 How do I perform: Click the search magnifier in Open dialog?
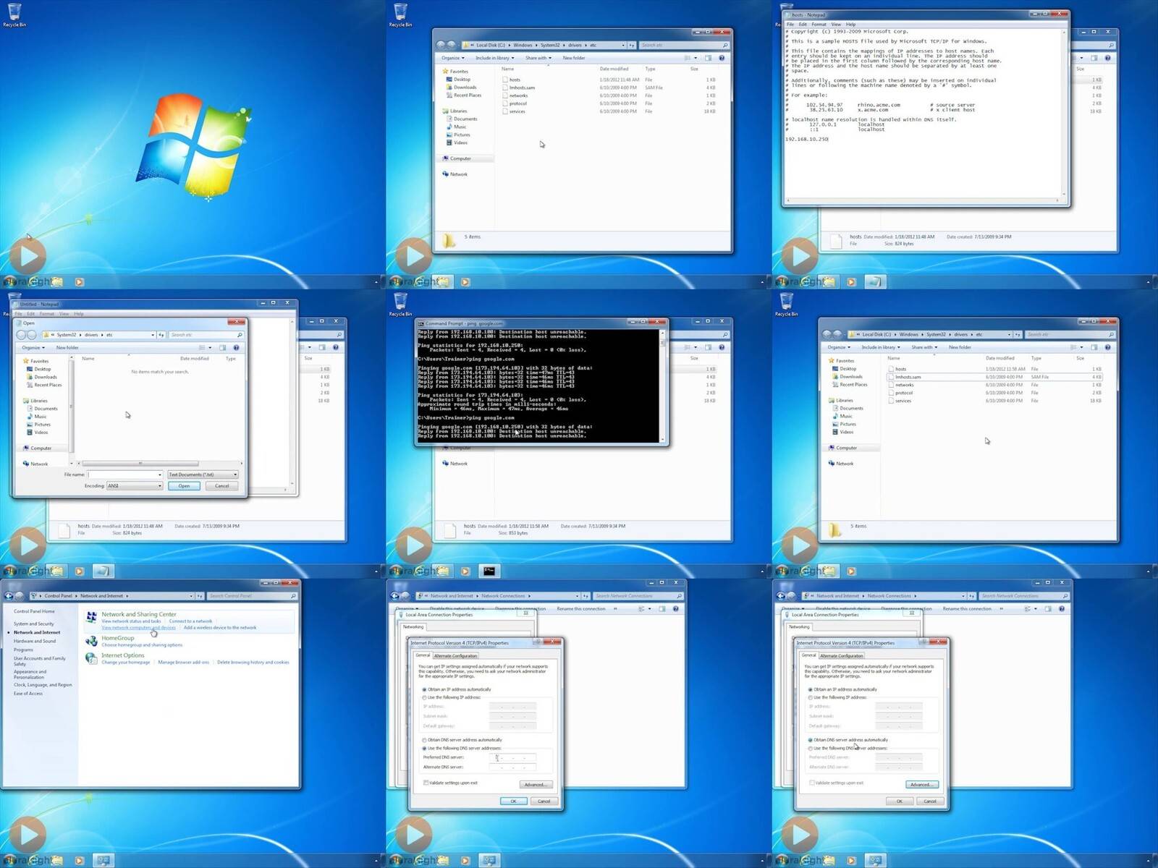[x=240, y=335]
